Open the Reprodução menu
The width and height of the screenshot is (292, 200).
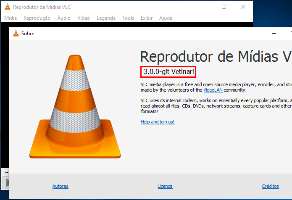pos(37,18)
